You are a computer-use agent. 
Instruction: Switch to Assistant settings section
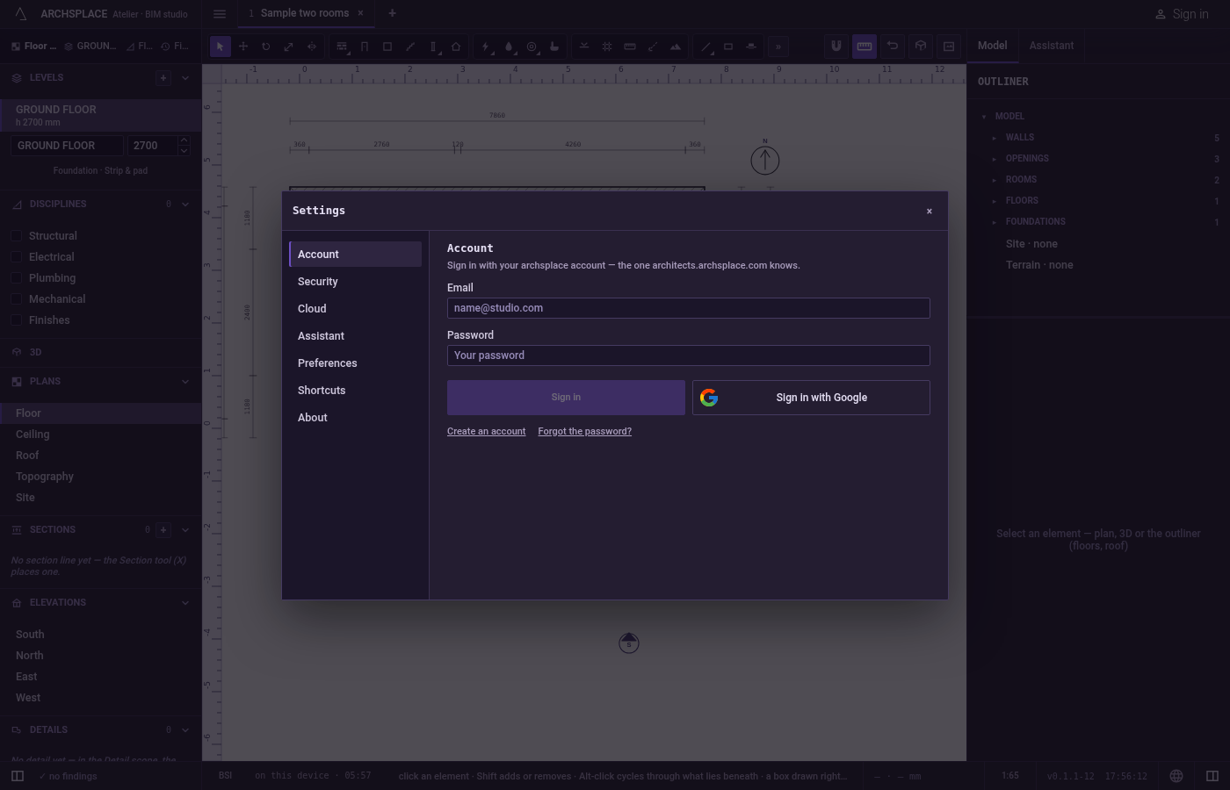pyautogui.click(x=355, y=336)
